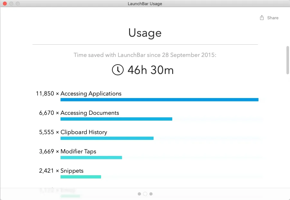Screen dimensions: 290x200
Task: Click the Clipboard History usage bar
Action: (107, 138)
